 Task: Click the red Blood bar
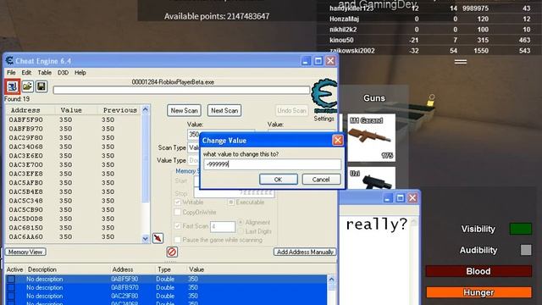pyautogui.click(x=478, y=271)
